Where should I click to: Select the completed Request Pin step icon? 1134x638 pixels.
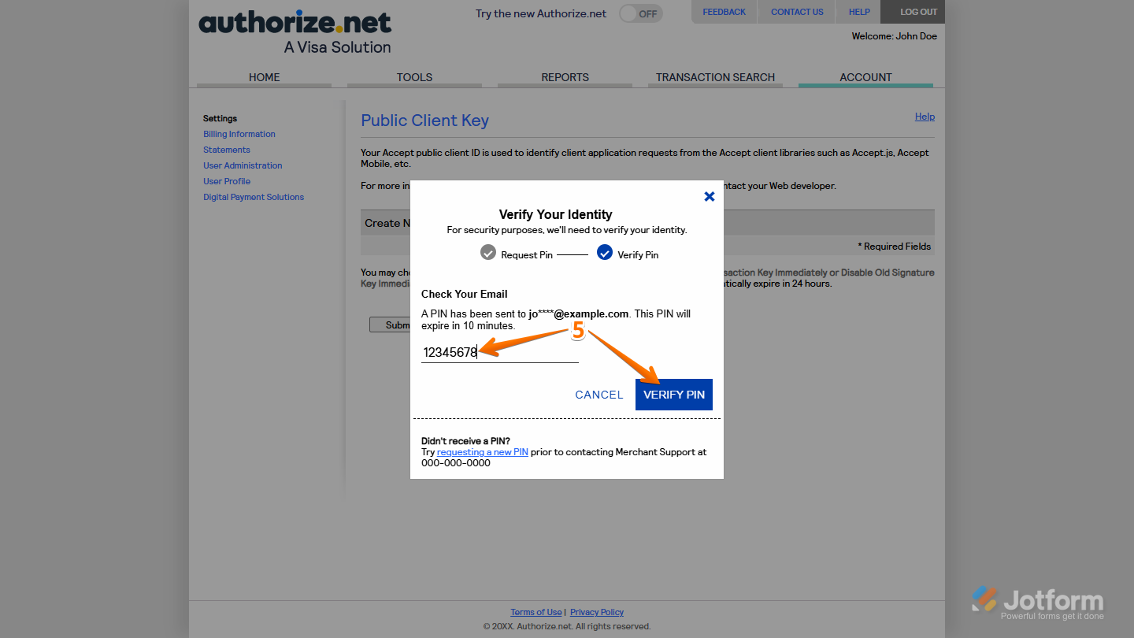(x=488, y=253)
